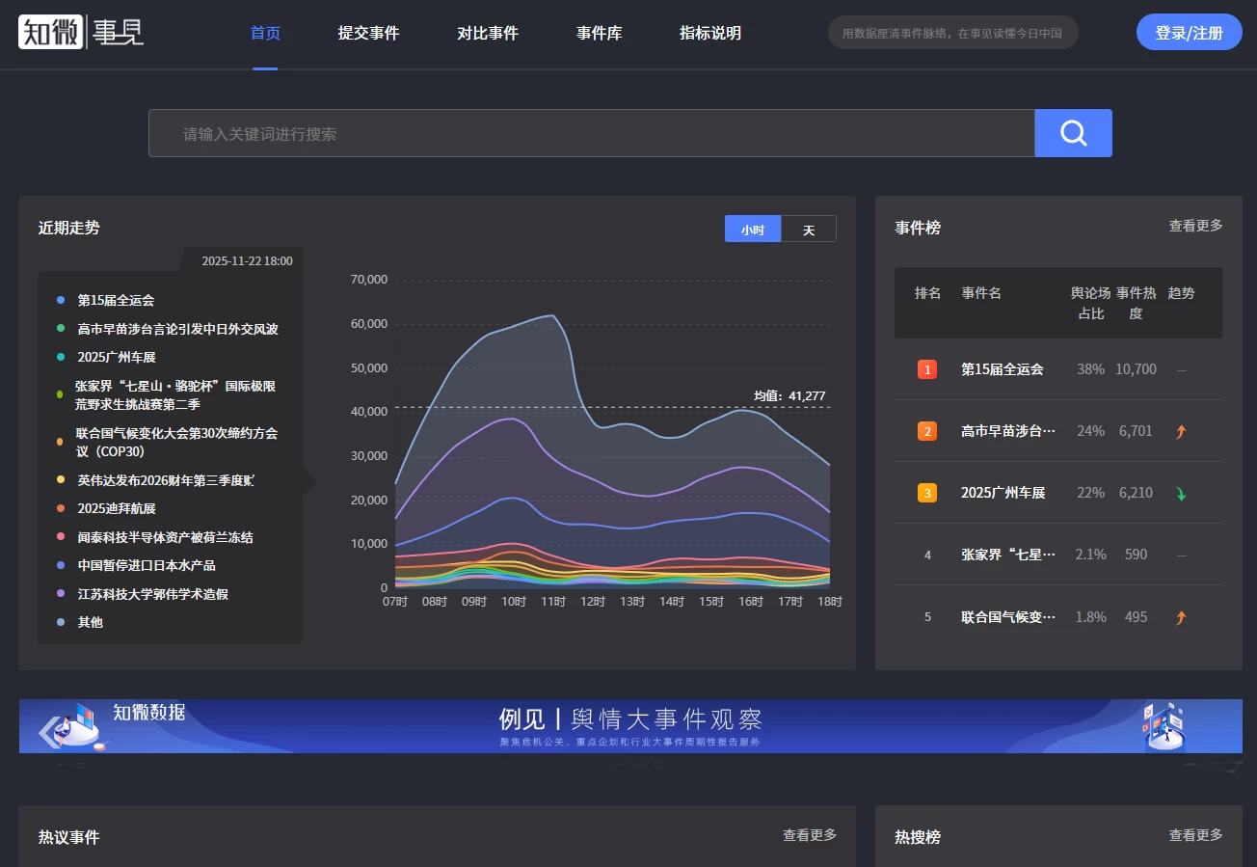1257x867 pixels.
Task: Click the banner's left chevron icon
Action: (48, 731)
